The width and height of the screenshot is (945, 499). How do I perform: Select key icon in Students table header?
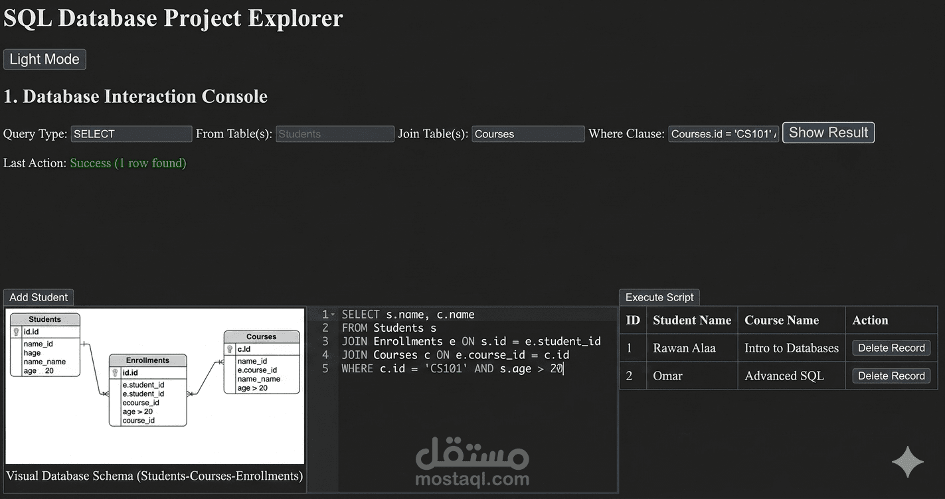pos(17,332)
